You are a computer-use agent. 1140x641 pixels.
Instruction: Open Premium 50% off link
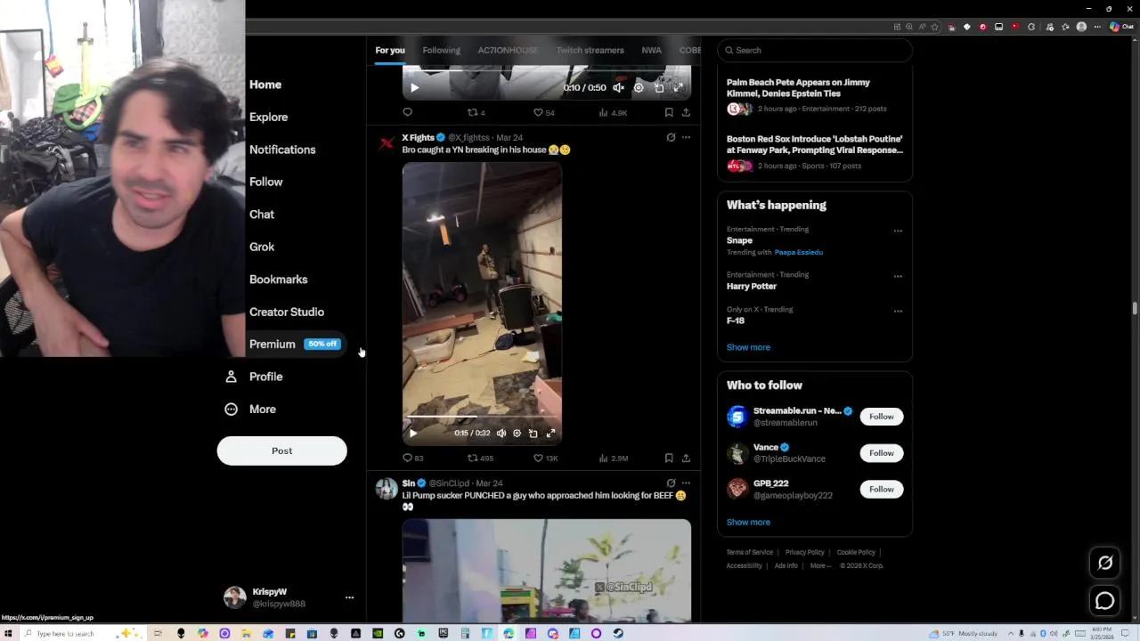pyautogui.click(x=295, y=345)
